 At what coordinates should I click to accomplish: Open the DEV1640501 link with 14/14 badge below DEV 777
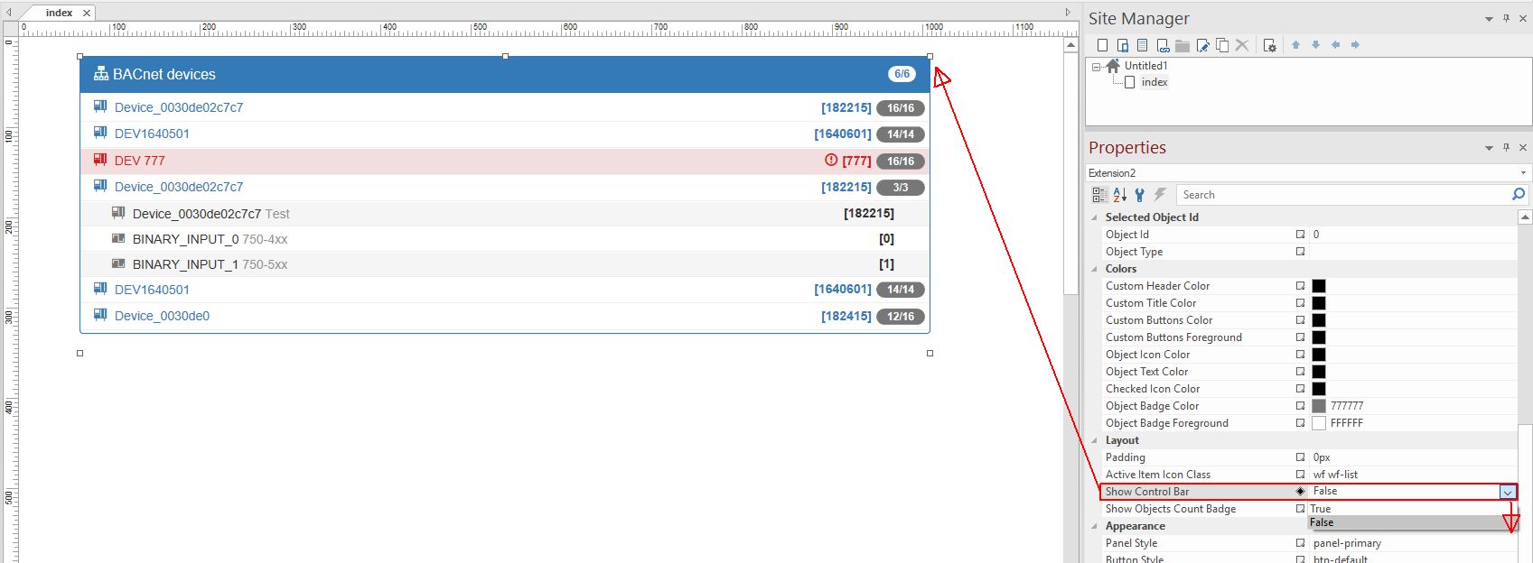point(152,290)
